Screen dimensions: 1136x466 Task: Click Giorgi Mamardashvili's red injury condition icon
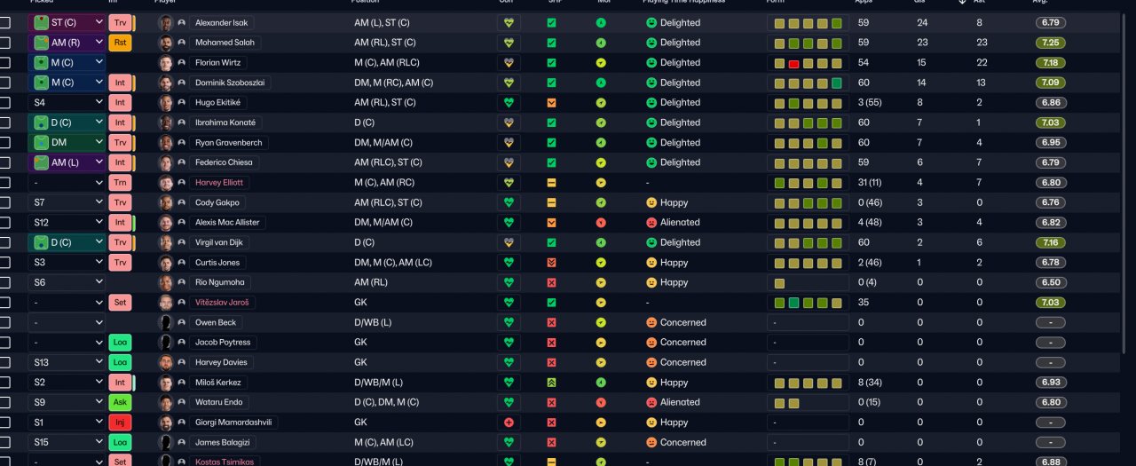[509, 423]
